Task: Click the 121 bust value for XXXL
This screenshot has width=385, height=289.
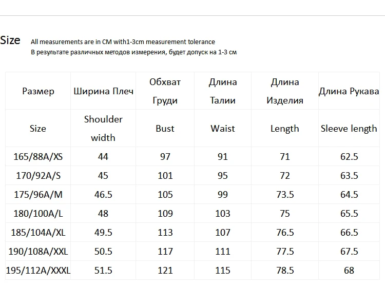Action: (165, 271)
